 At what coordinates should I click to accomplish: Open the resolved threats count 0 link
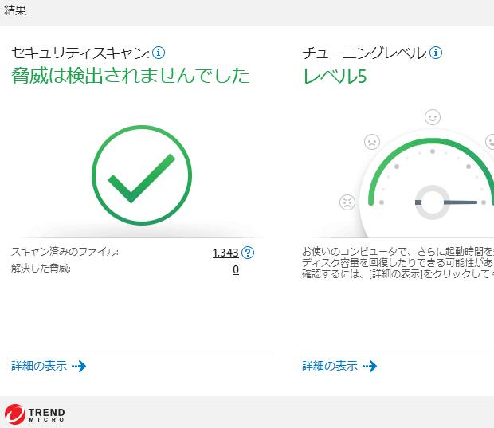[236, 269]
